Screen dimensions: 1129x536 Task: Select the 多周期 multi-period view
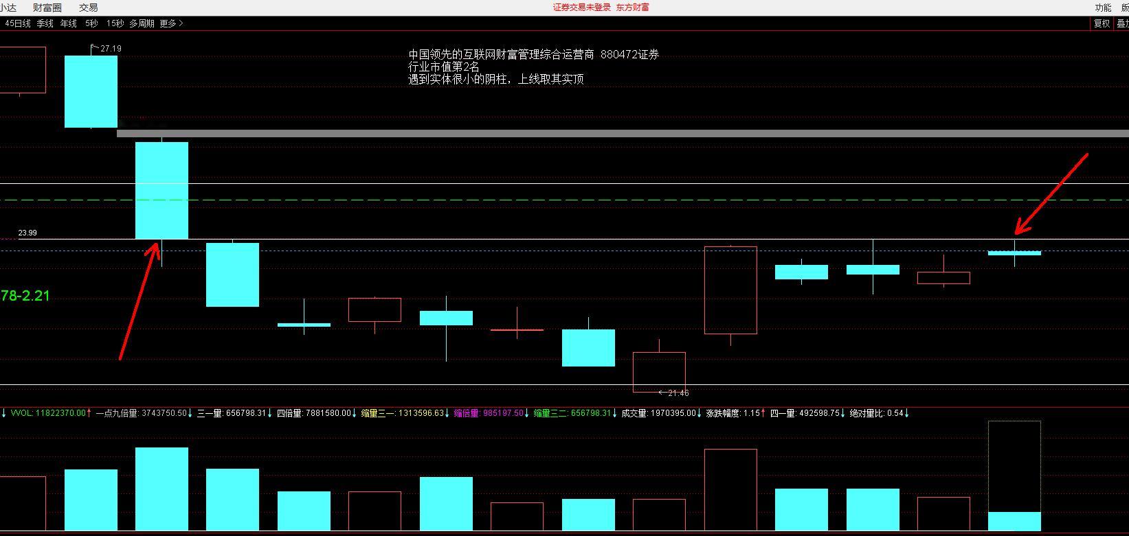(x=142, y=23)
